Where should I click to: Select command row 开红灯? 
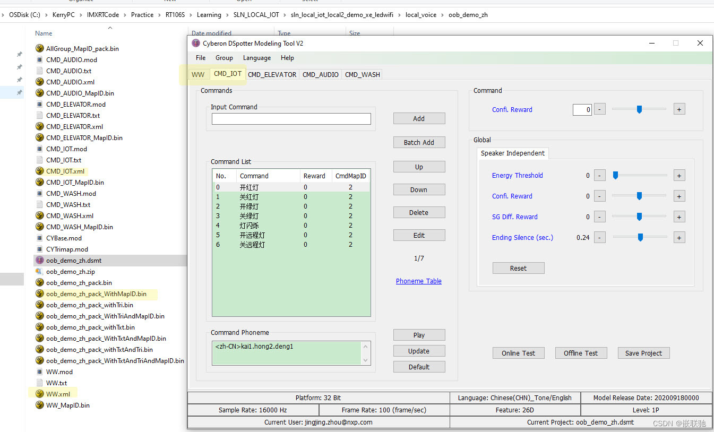tap(291, 187)
